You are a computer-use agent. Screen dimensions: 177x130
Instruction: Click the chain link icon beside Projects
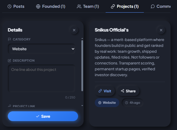113,6
